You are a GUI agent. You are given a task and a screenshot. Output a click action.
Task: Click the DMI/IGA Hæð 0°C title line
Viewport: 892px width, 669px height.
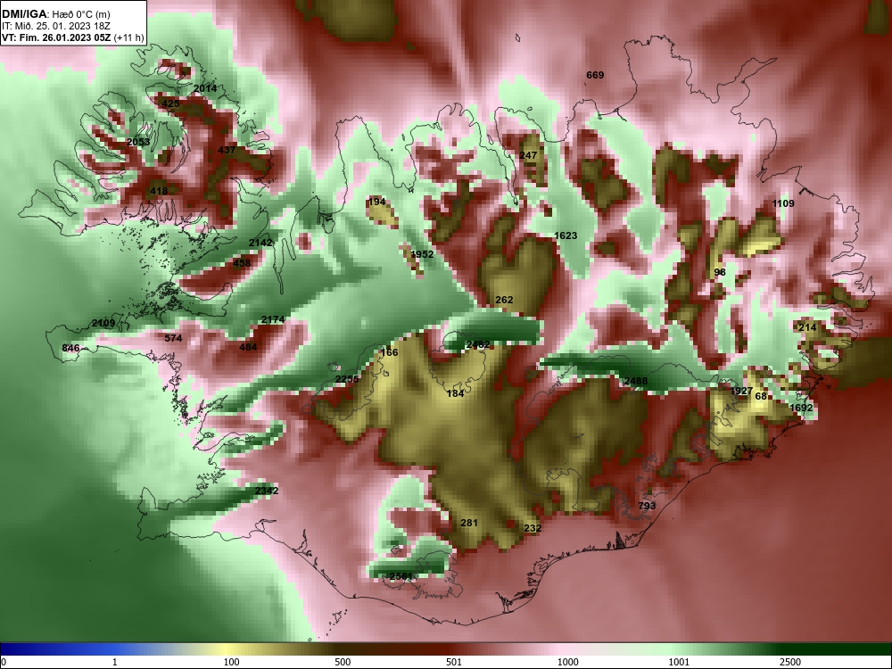tap(55, 14)
